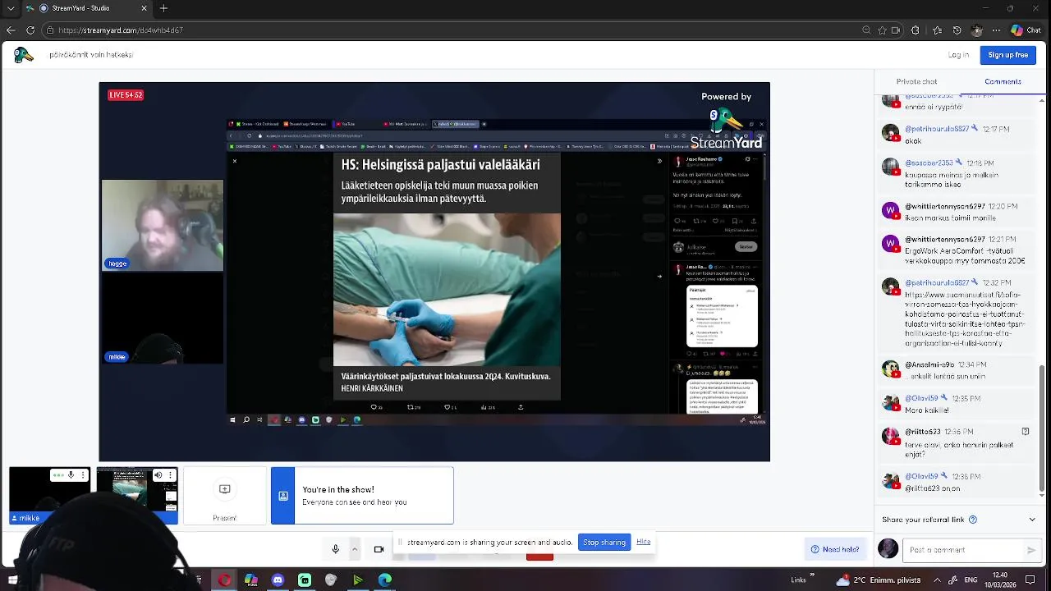Image resolution: width=1051 pixels, height=591 pixels.
Task: Open options menu on mikke's camera tile
Action: [x=83, y=475]
